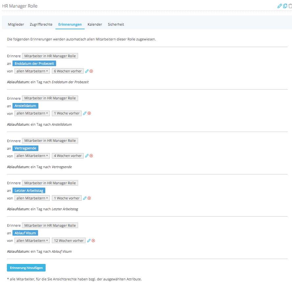Click the Letzter Arbeitstag blue tag
This screenshot has width=292, height=285.
click(29, 191)
